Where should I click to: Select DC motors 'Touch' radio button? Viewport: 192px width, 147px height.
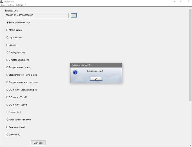pyautogui.click(x=7, y=97)
